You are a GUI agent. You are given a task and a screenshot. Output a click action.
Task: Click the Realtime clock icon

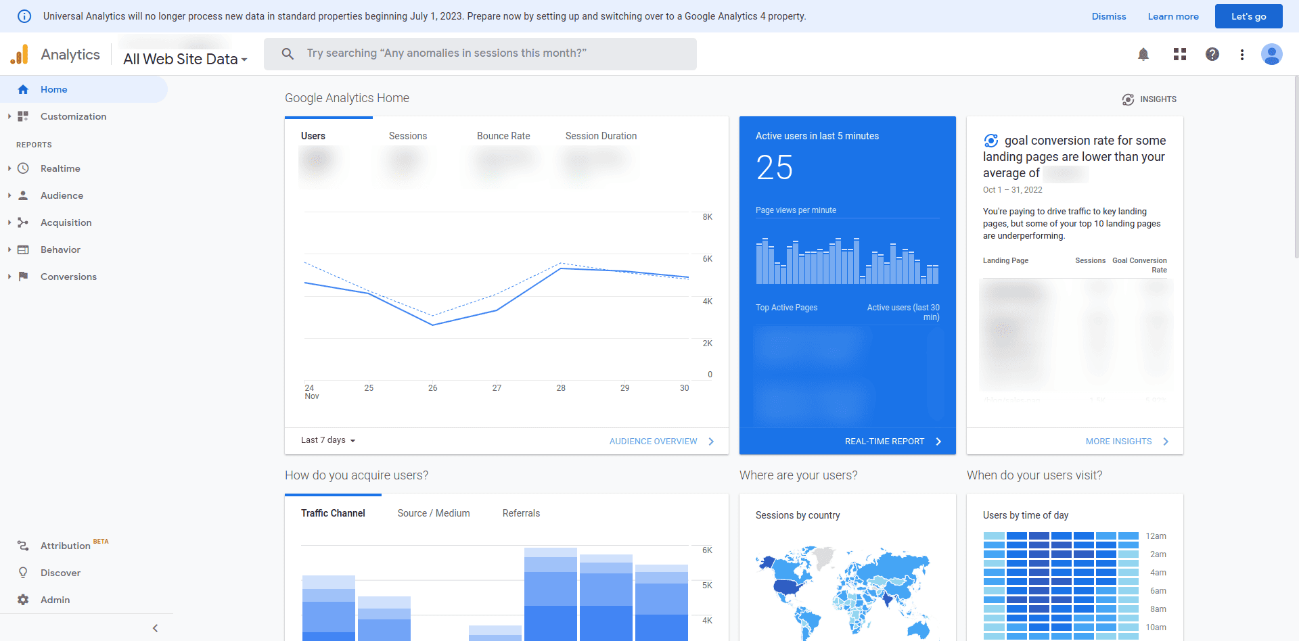[x=23, y=168]
